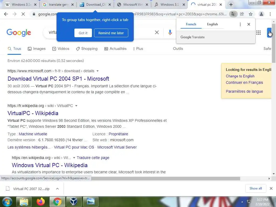Click Change to English link
276x207 pixels.
tap(240, 76)
